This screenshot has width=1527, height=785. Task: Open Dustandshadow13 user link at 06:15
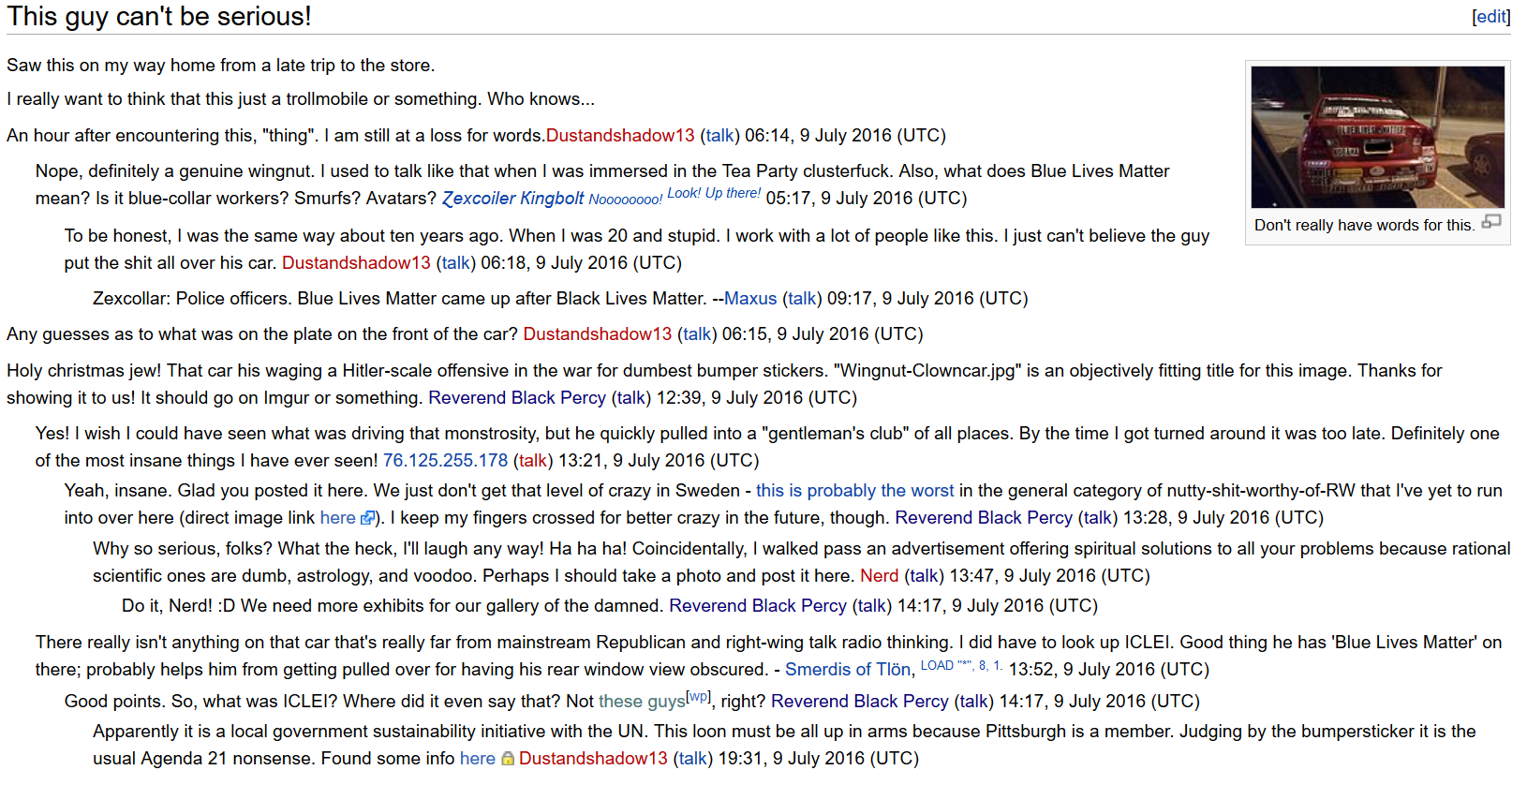click(598, 334)
